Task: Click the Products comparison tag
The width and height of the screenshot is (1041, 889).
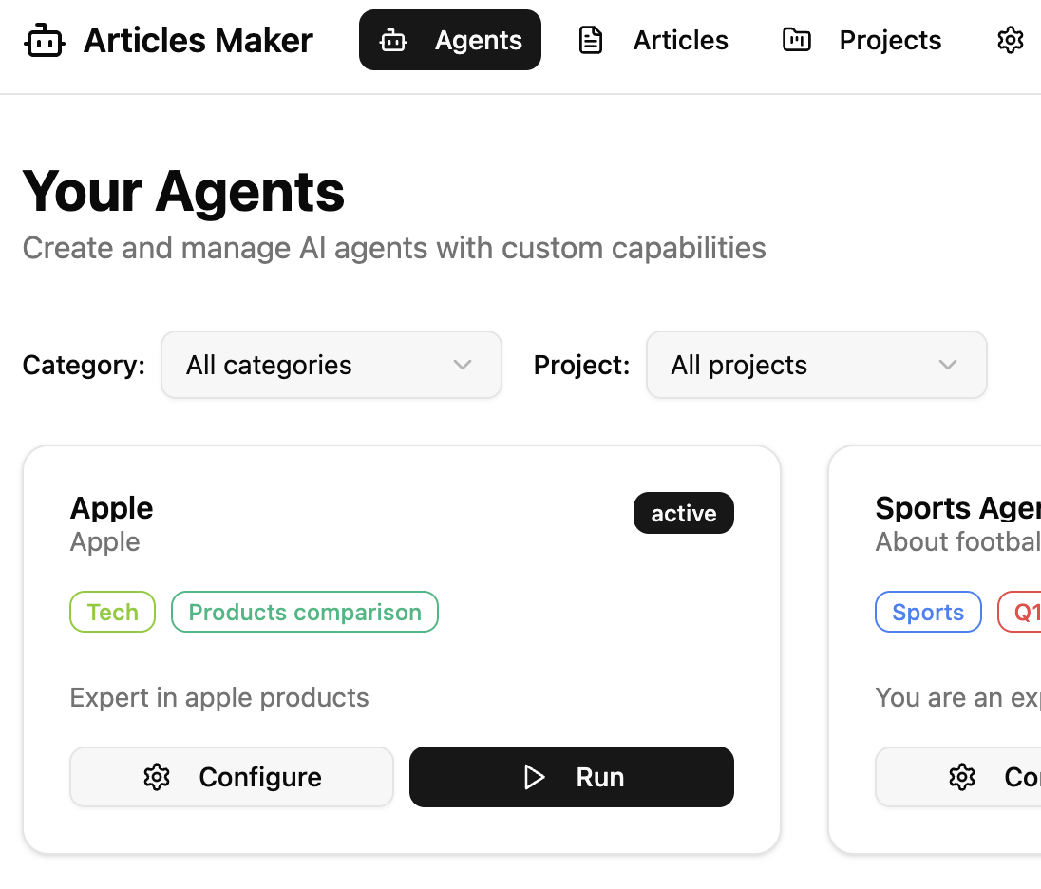Action: 304,612
